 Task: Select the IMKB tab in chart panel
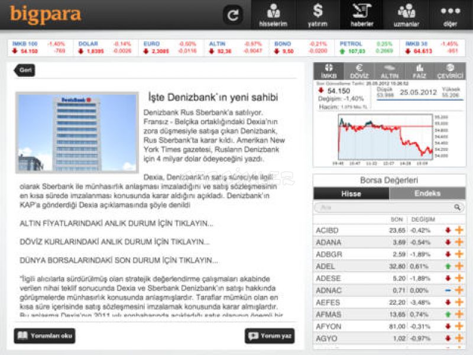tap(329, 71)
